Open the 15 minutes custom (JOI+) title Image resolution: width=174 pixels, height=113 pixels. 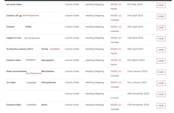click(x=20, y=49)
